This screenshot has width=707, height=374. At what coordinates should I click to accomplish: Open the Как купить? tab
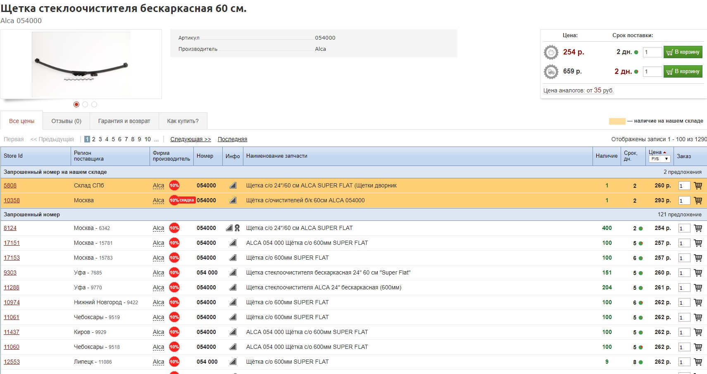(x=183, y=121)
